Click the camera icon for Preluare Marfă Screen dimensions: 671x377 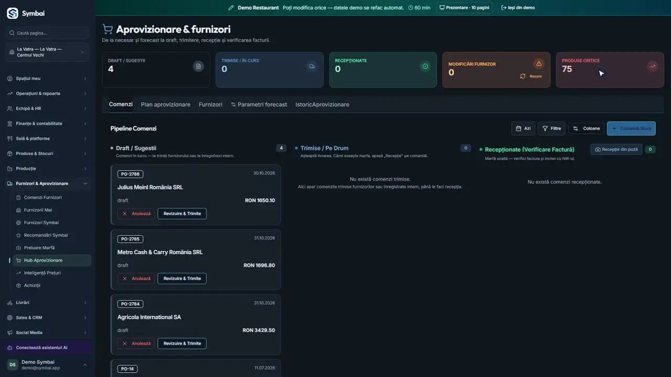coord(19,248)
